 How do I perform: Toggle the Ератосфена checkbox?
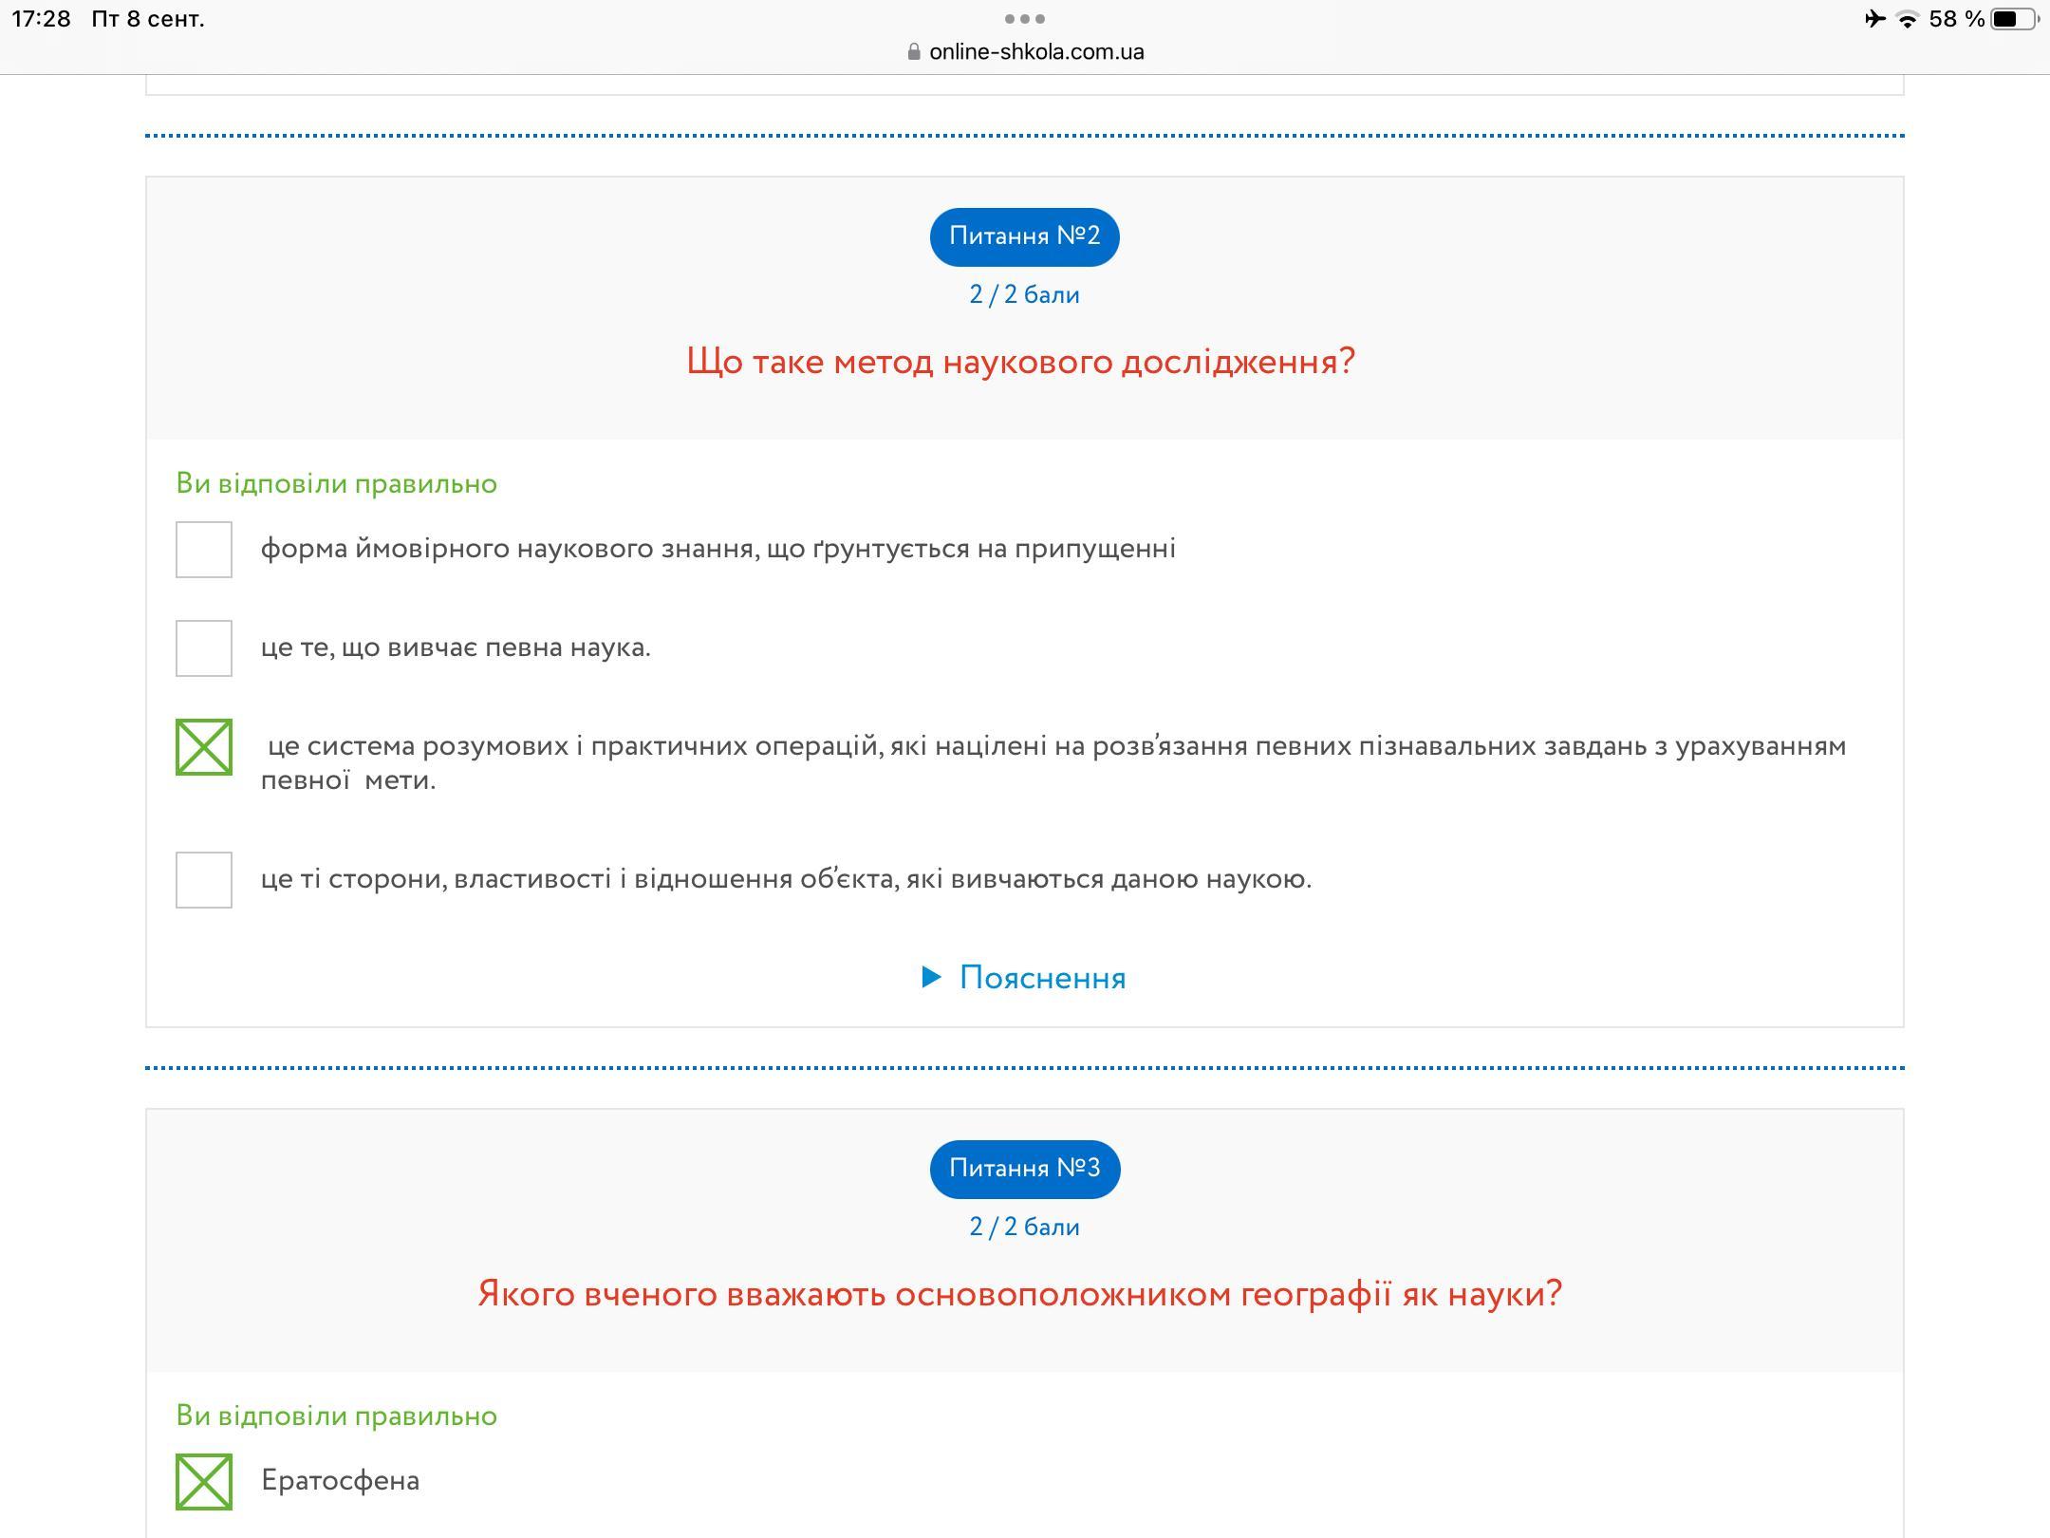tap(204, 1481)
